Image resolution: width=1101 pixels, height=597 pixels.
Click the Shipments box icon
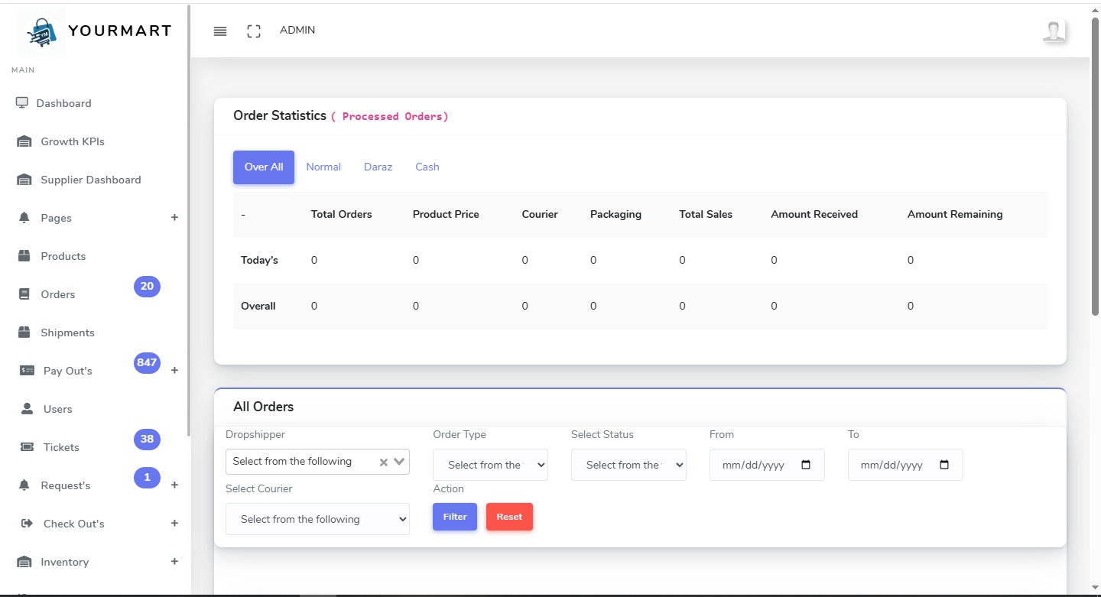24,333
